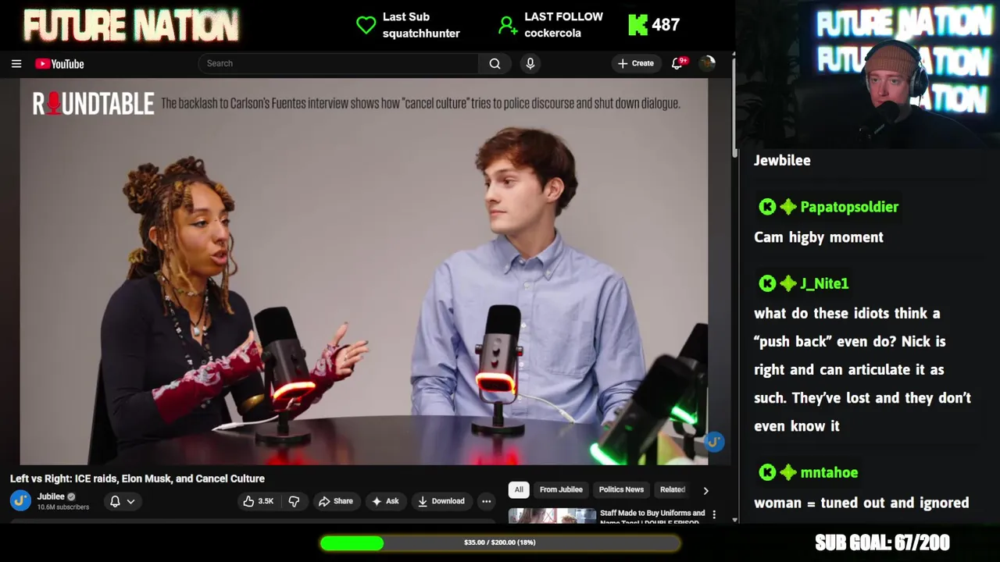Dislike the video with thumbs-down
Image resolution: width=1000 pixels, height=562 pixels.
pyautogui.click(x=294, y=501)
